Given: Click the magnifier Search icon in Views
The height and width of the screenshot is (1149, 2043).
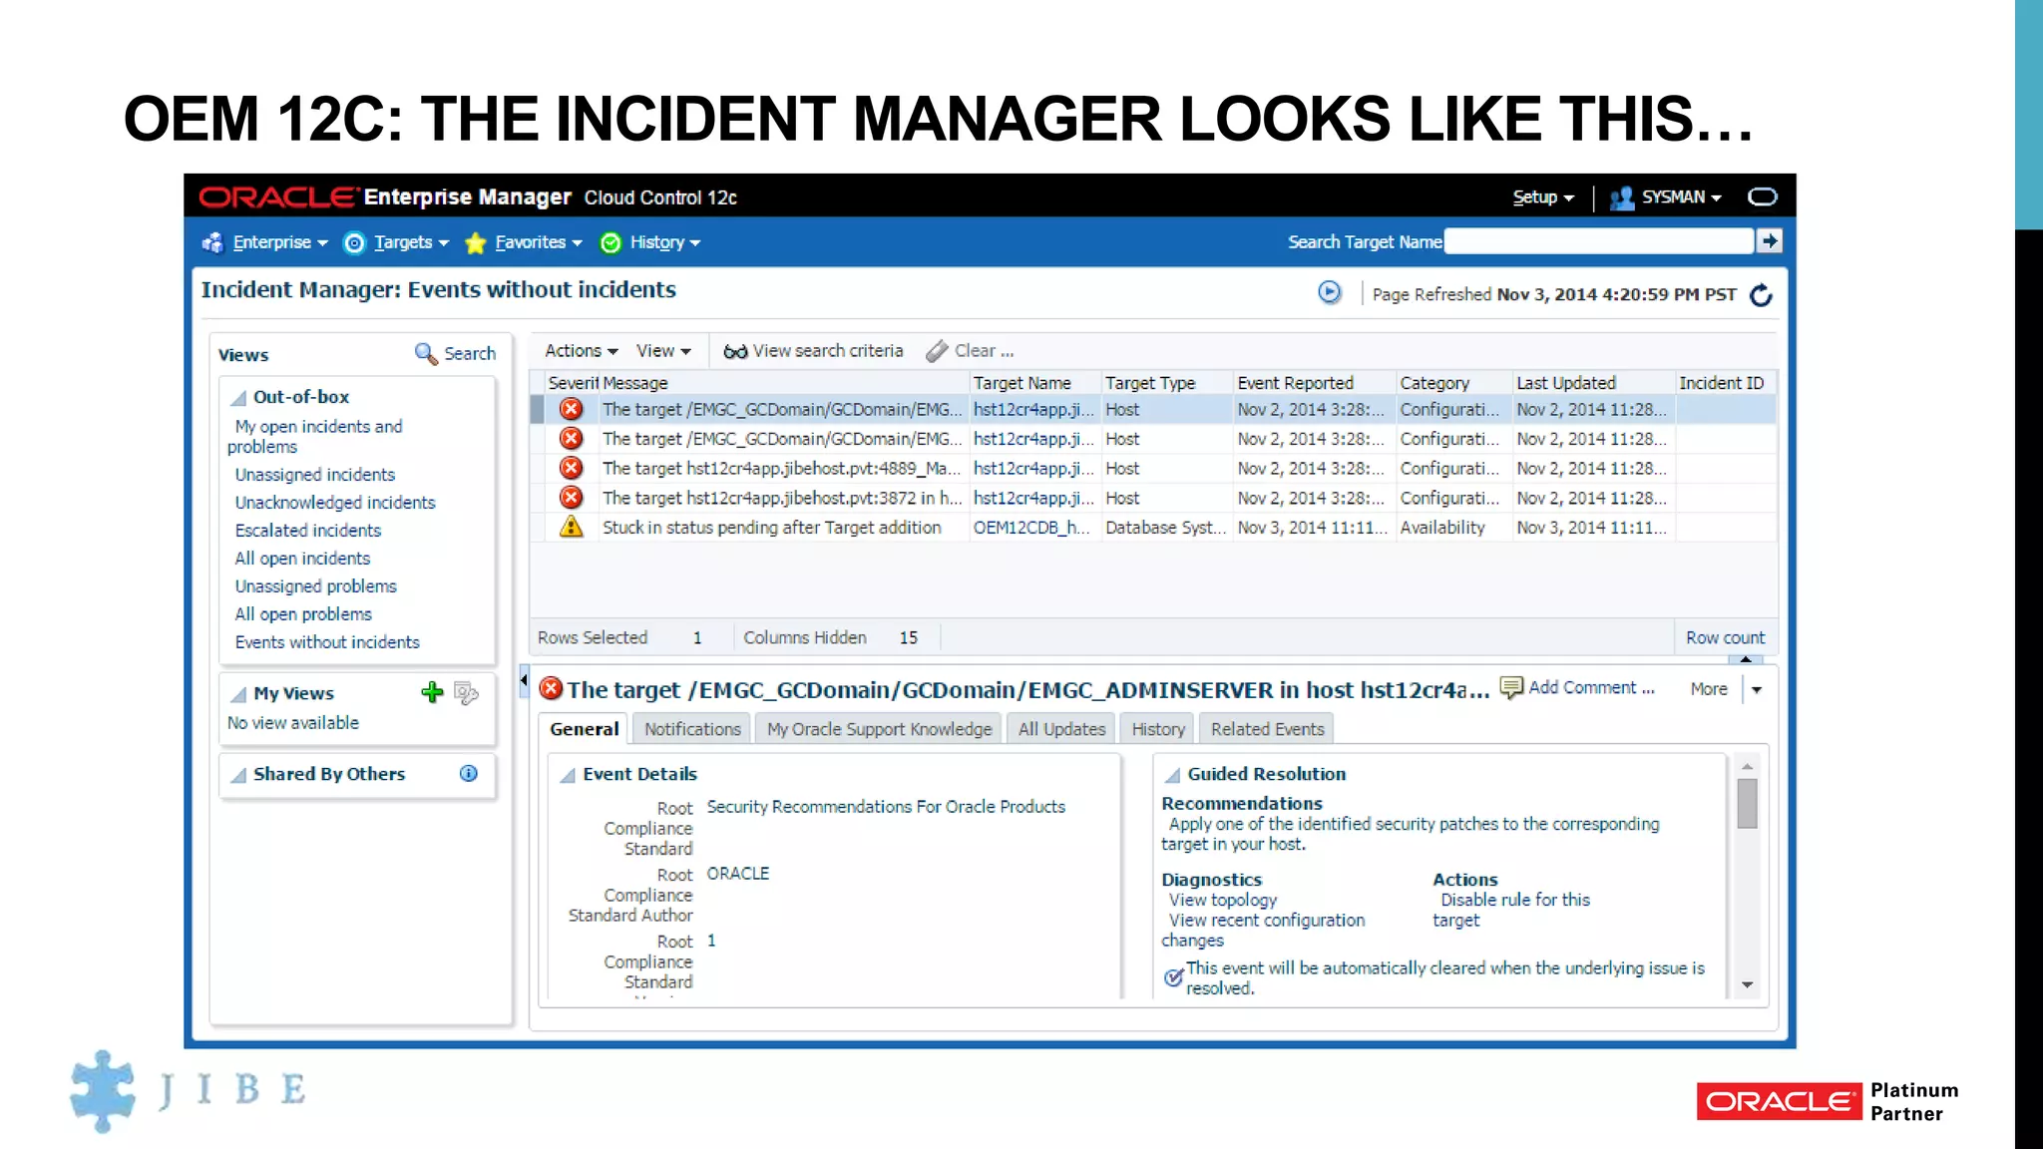Looking at the screenshot, I should click(426, 353).
